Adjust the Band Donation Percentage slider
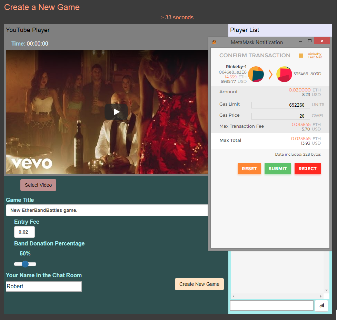The height and width of the screenshot is (320, 337). pos(25,264)
